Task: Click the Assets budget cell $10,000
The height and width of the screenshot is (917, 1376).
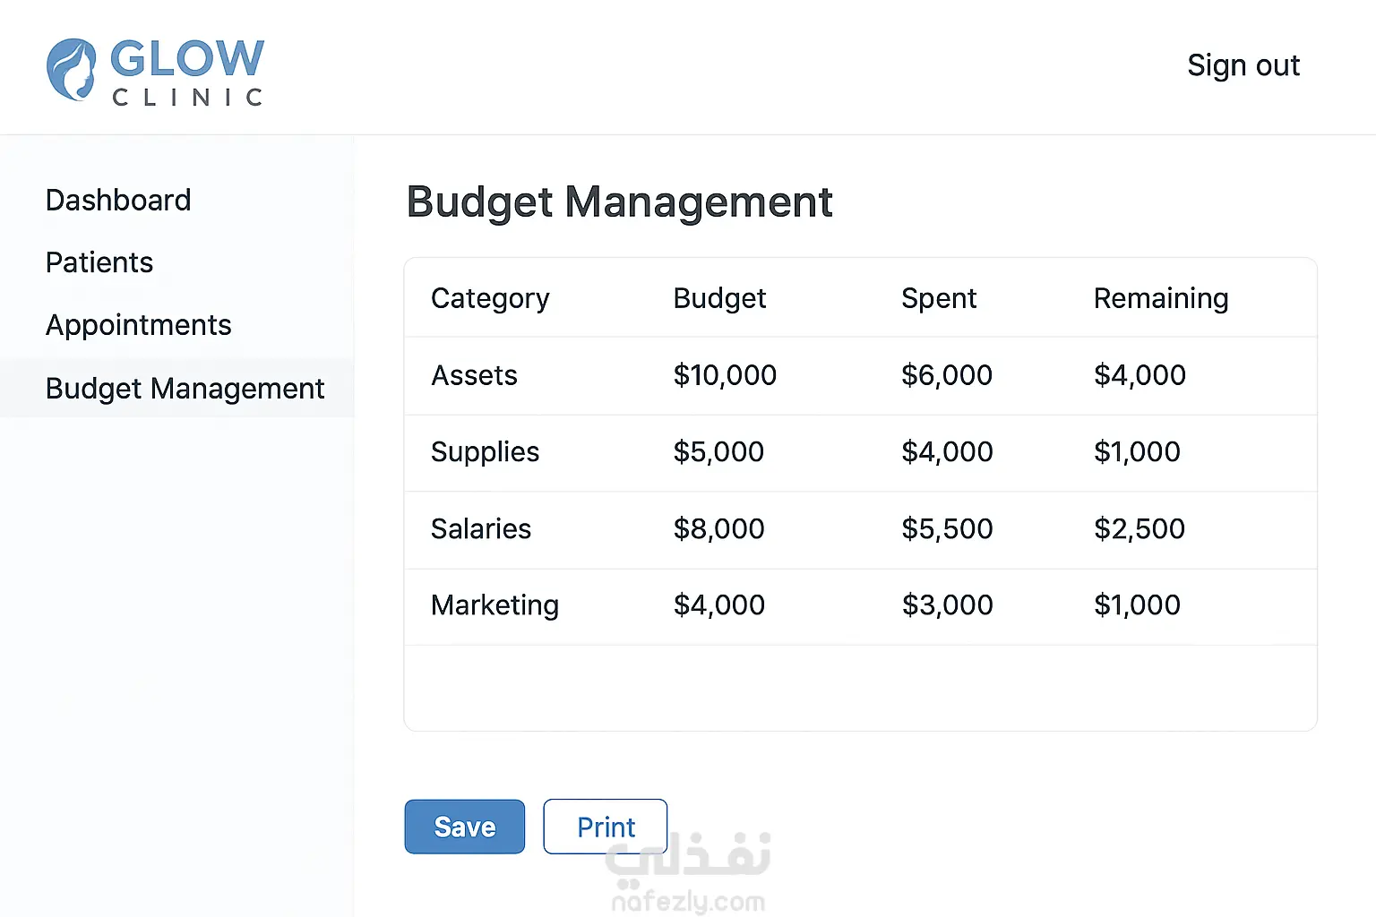Action: 725,375
